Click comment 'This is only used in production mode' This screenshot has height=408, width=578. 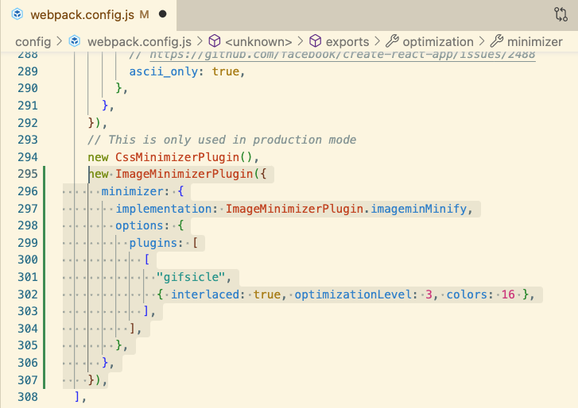coord(222,140)
